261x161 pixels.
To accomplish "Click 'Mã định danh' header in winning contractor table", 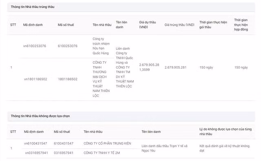I will pos(33,25).
